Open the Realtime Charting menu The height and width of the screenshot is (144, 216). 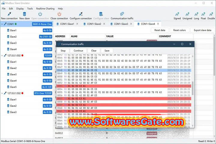click(45, 8)
